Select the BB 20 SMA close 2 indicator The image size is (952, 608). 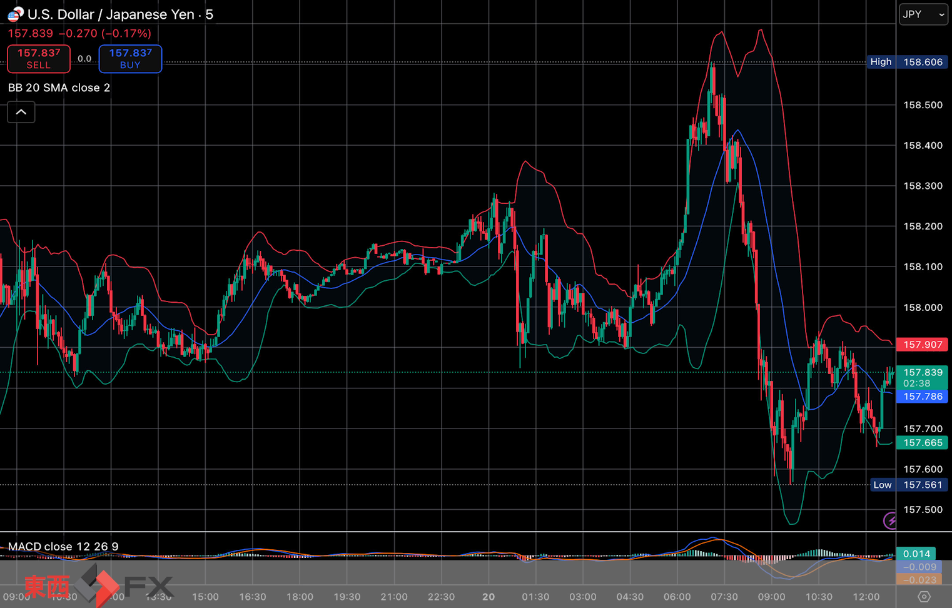tap(59, 88)
